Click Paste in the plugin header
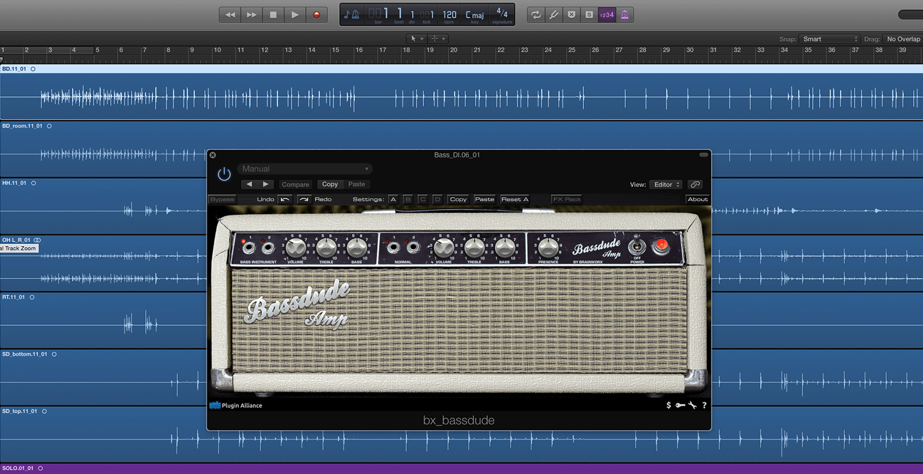 pos(356,184)
